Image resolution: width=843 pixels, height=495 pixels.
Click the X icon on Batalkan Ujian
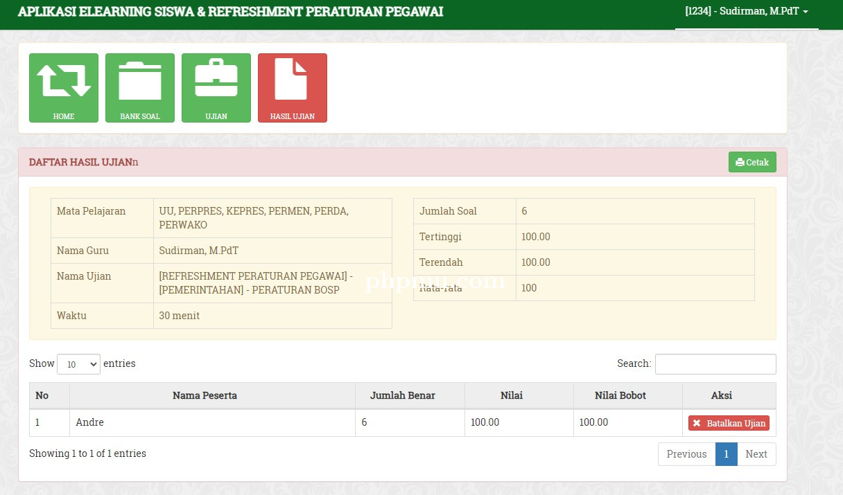[697, 423]
